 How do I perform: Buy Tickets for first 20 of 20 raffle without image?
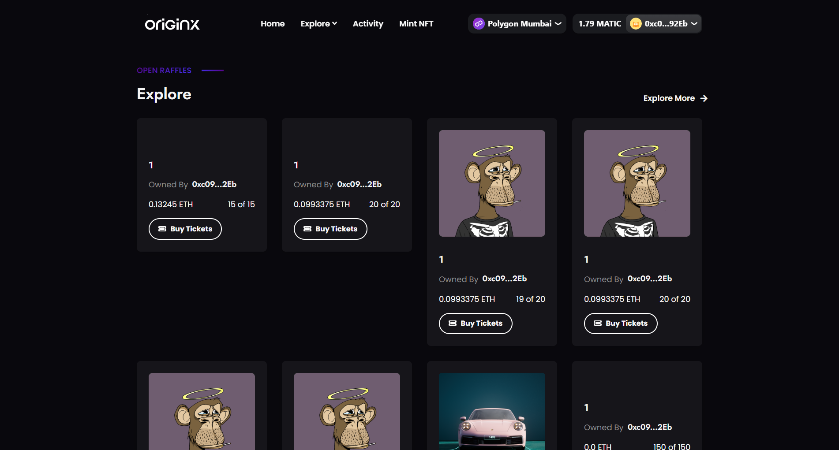tap(330, 229)
